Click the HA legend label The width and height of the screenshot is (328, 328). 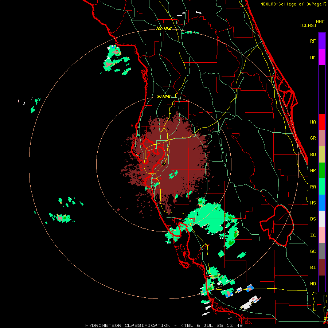pyautogui.click(x=313, y=122)
